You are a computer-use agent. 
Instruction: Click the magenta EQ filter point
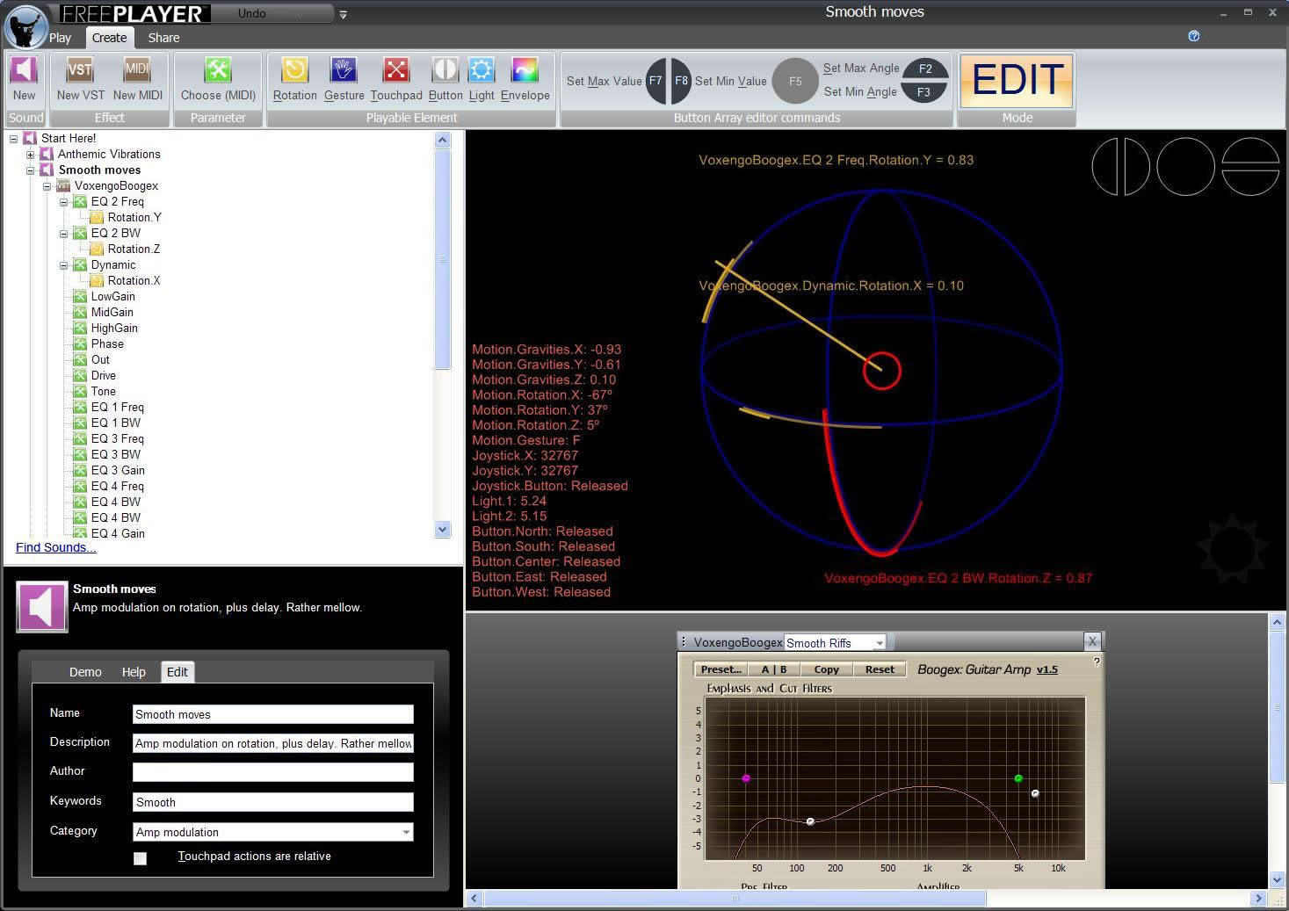pyautogui.click(x=746, y=778)
